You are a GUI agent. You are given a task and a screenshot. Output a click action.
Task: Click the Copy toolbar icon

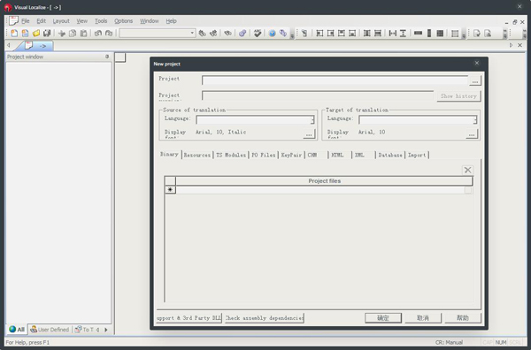point(73,33)
